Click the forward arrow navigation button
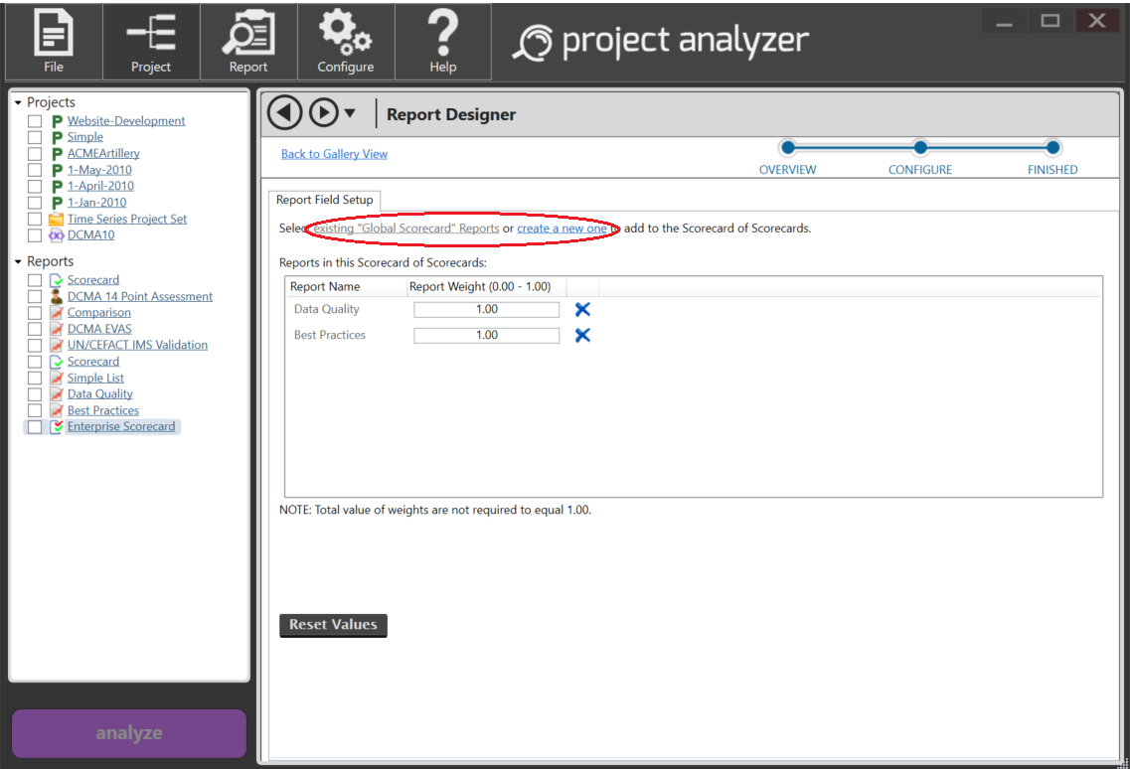 tap(324, 113)
